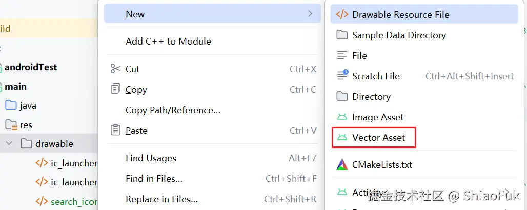Select the res folder in the tree
Screen dimensions: 527x210
point(26,124)
